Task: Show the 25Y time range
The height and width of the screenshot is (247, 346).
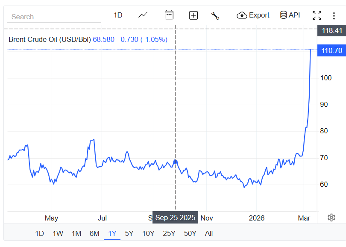Action: [x=169, y=233]
